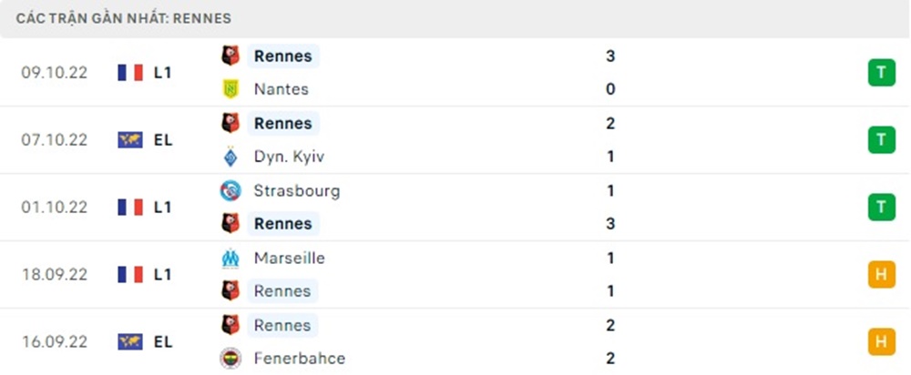Click the Marseille club crest icon
The height and width of the screenshot is (375, 911).
(x=230, y=258)
